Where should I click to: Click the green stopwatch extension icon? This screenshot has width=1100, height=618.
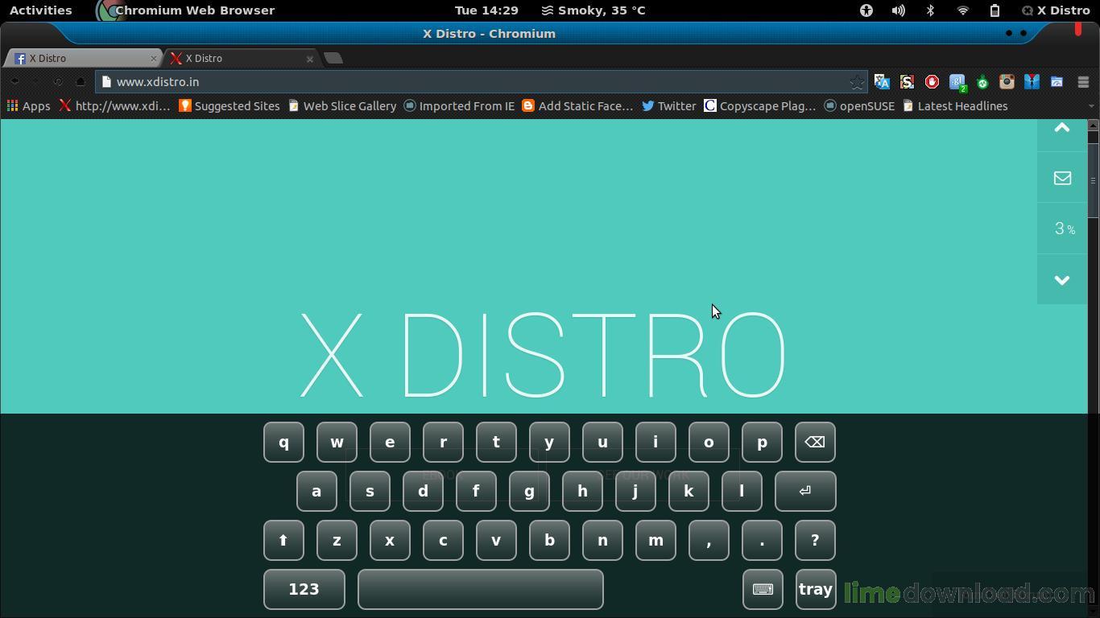982,82
